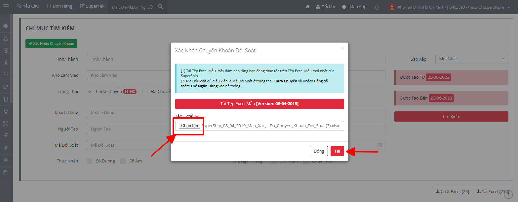Click the compass sidebar icon
The image size is (518, 202).
tap(6, 50)
